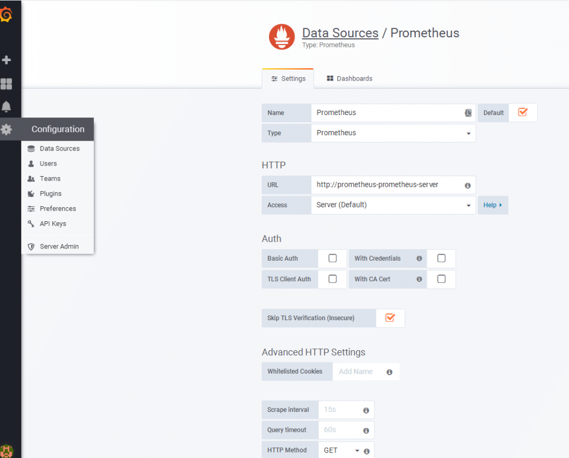Select API Keys in Configuration menu
The image size is (569, 458).
click(x=58, y=223)
